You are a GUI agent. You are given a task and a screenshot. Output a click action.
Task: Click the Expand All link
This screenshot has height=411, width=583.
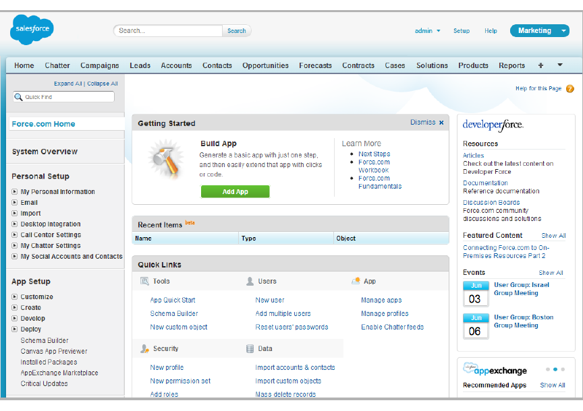point(68,84)
